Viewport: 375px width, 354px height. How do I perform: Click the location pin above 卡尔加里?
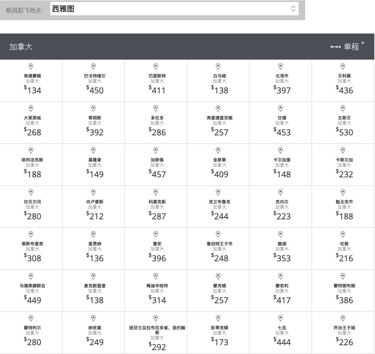coord(281,151)
